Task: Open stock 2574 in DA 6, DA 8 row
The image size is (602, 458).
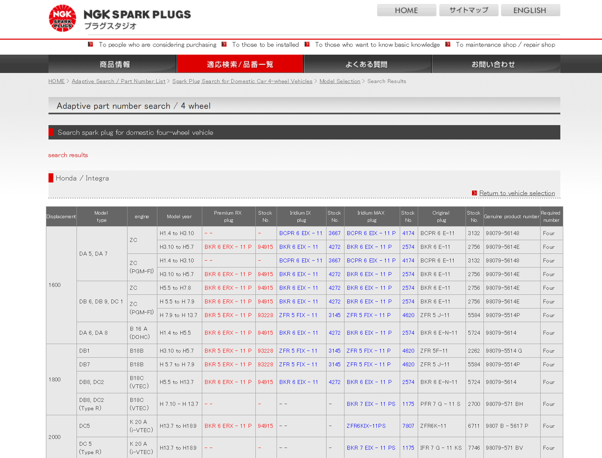Action: pos(408,333)
